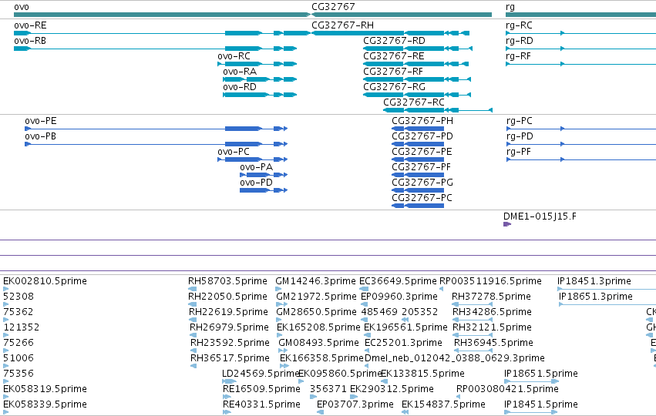This screenshot has height=416, width=656.
Task: Choose the ovo-RA transcript label
Action: 240,72
